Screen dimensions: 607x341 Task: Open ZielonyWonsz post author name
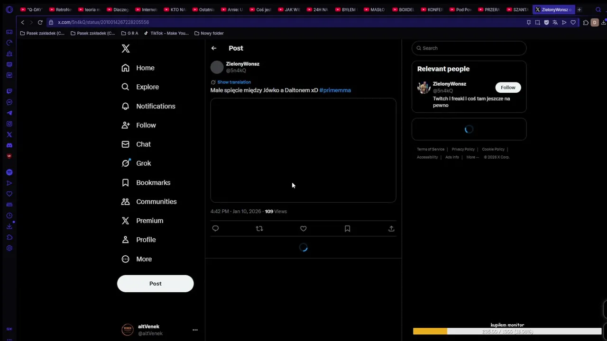click(x=243, y=63)
